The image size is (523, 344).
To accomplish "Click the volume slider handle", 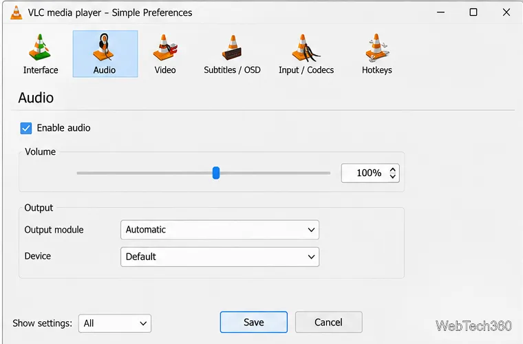I will pyautogui.click(x=216, y=173).
